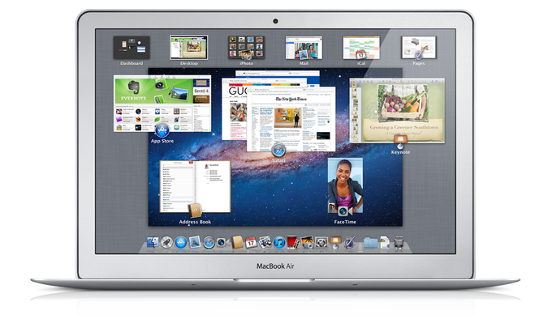This screenshot has height=323, width=552.
Task: Switch to the Dashboard space
Action: point(132,48)
